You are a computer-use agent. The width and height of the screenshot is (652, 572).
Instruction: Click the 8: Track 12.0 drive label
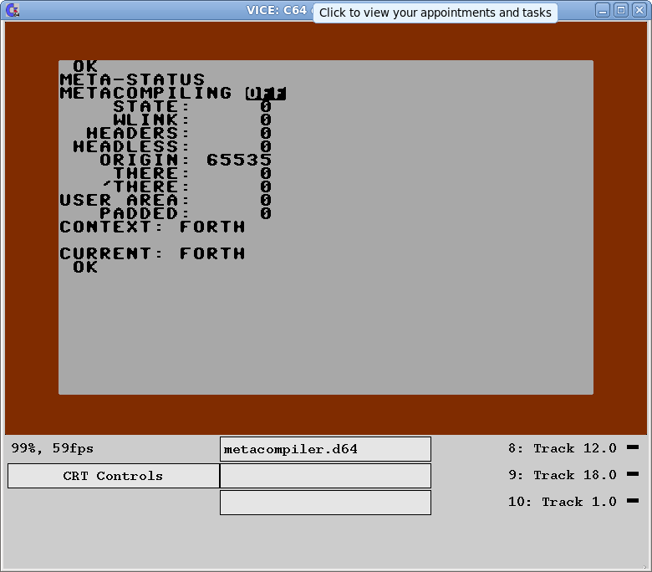click(x=562, y=448)
